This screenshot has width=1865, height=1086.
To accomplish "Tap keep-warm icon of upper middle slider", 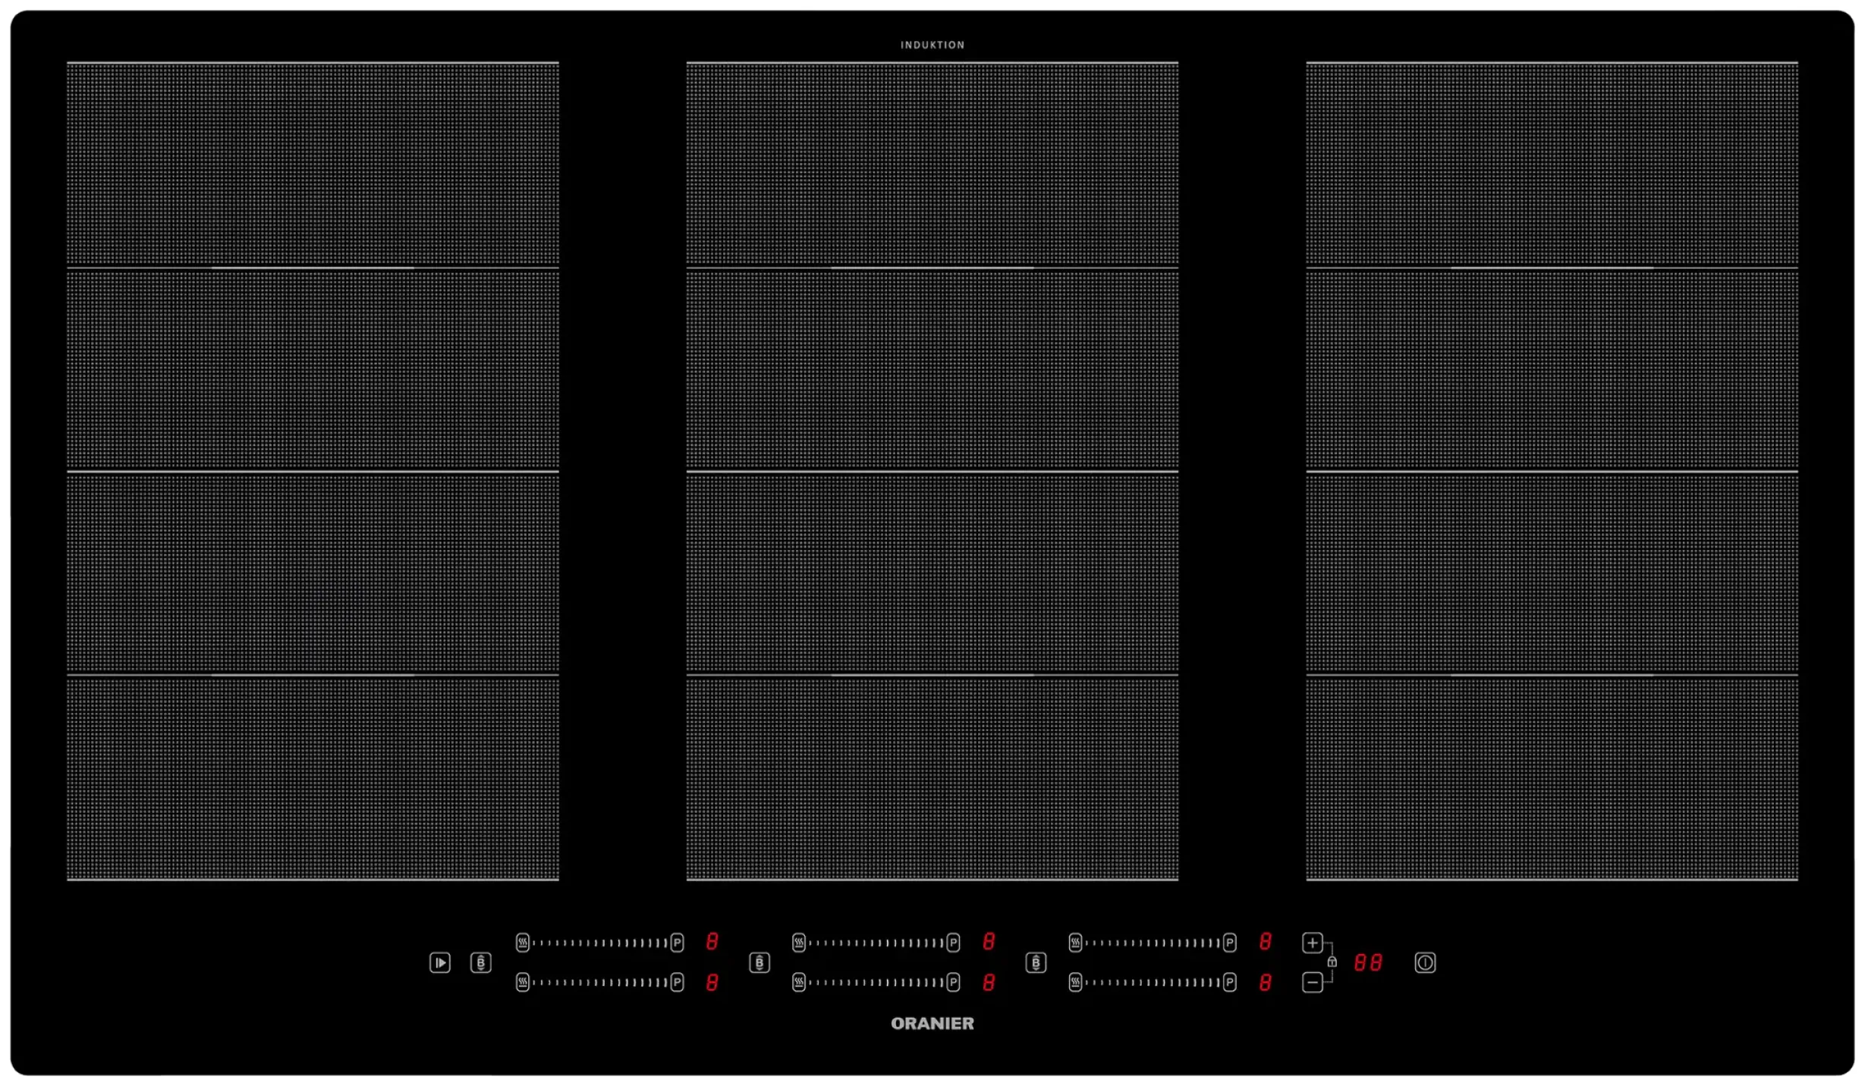I will pyautogui.click(x=798, y=943).
